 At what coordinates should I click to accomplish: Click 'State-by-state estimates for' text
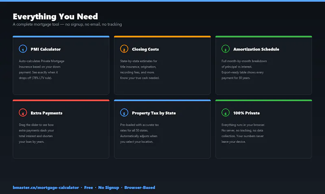139,61
